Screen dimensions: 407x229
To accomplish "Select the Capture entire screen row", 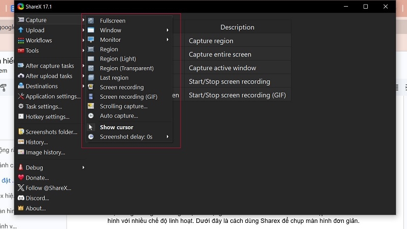I will [x=238, y=54].
